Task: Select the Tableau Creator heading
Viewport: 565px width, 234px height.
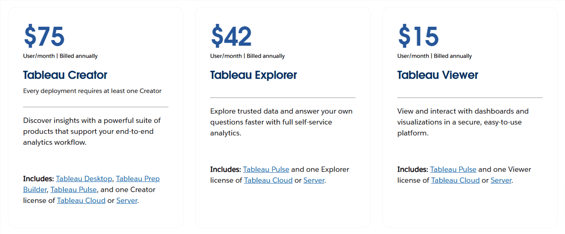Action: coord(65,75)
